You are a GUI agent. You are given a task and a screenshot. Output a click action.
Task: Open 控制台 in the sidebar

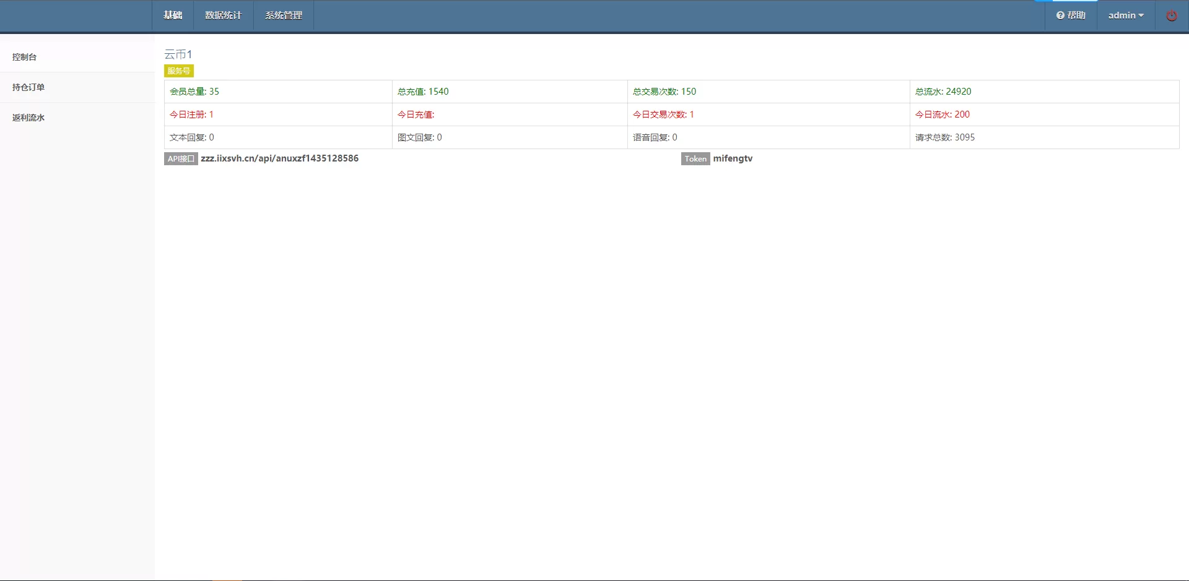25,57
